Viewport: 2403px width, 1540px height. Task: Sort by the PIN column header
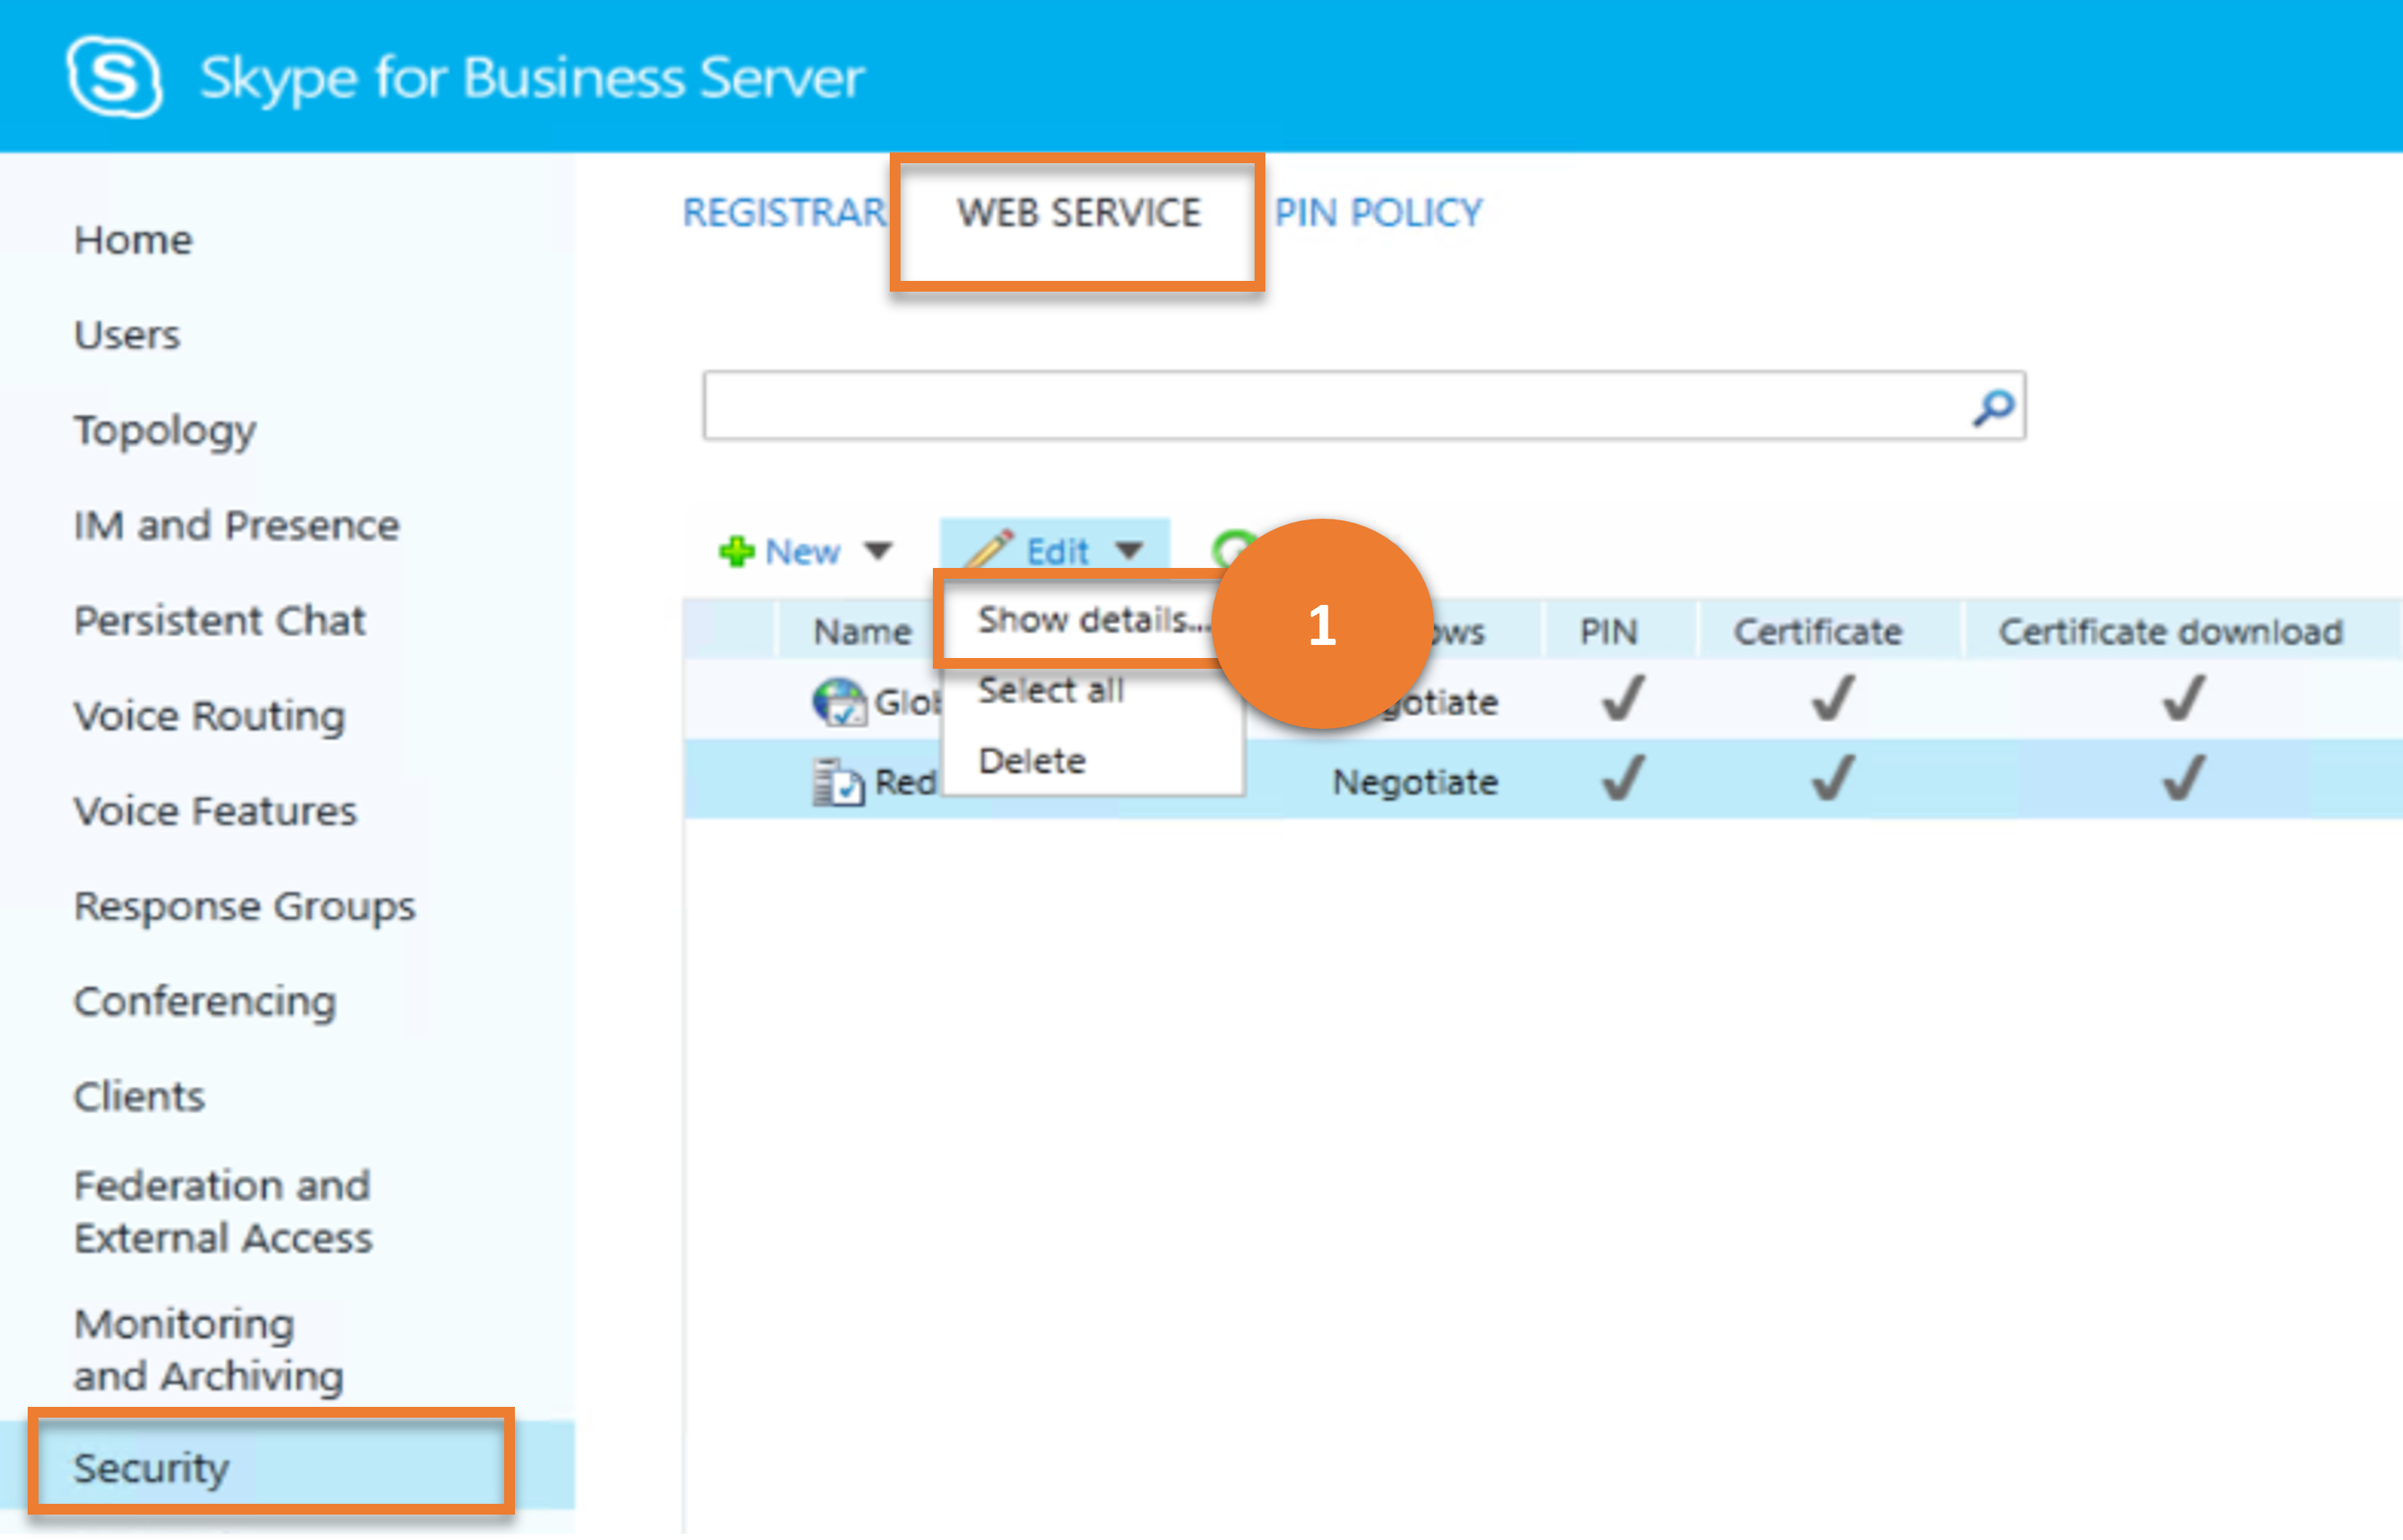point(1608,632)
